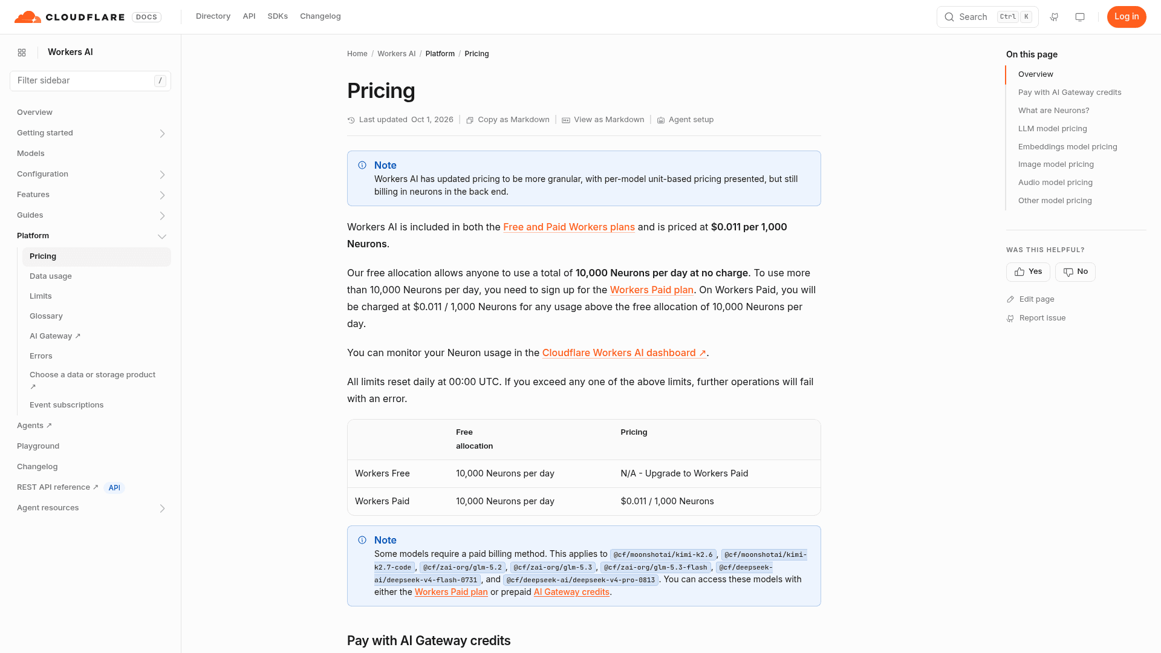Open the products grid icon
The height and width of the screenshot is (653, 1161).
22,53
